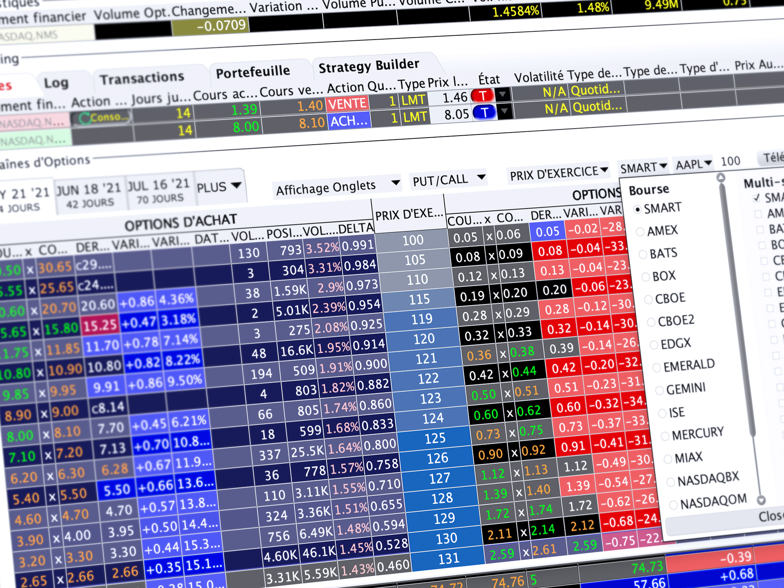Image resolution: width=784 pixels, height=588 pixels.
Task: Open the PUT/CALL dropdown
Action: tap(448, 180)
